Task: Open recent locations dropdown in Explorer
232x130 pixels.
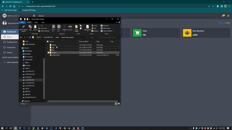Action: (28, 38)
